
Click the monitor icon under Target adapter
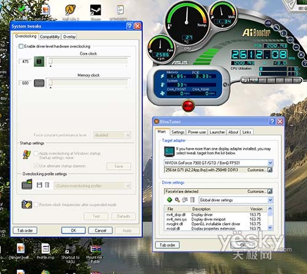pos(169,151)
